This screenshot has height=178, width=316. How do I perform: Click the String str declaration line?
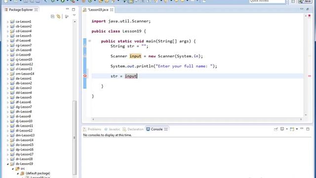click(129, 46)
